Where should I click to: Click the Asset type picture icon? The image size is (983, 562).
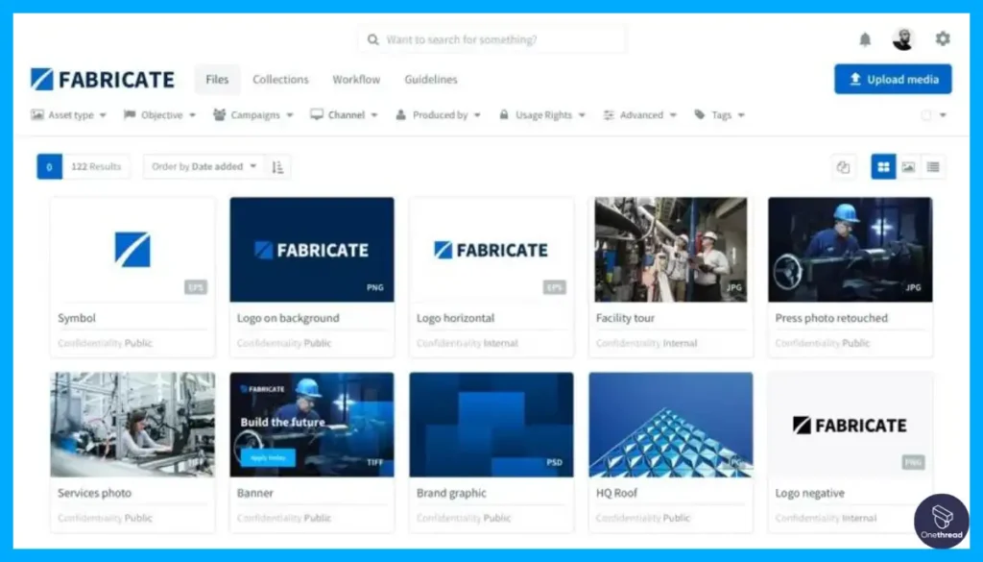[37, 114]
